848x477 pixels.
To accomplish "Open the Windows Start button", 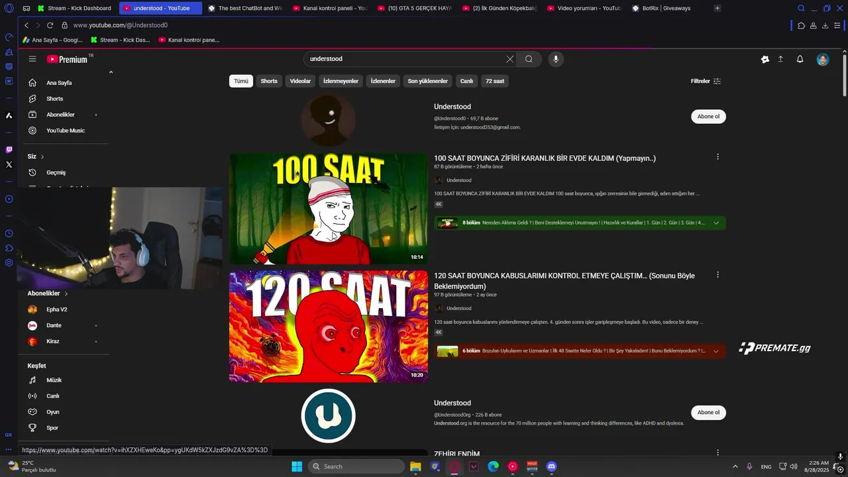I will click(296, 466).
